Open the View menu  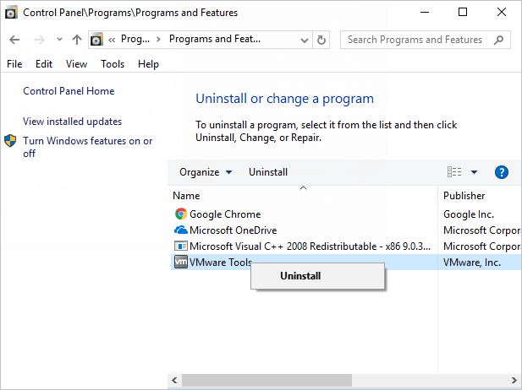pyautogui.click(x=76, y=64)
